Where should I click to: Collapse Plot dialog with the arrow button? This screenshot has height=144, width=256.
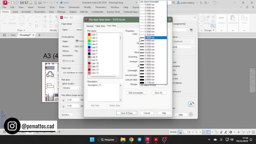(x=191, y=114)
